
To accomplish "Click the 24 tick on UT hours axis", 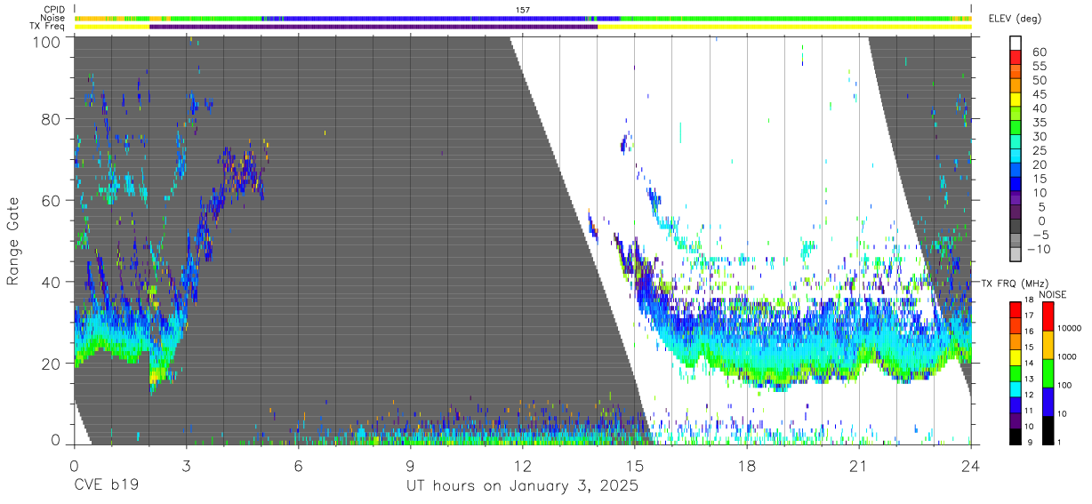I will click(971, 465).
